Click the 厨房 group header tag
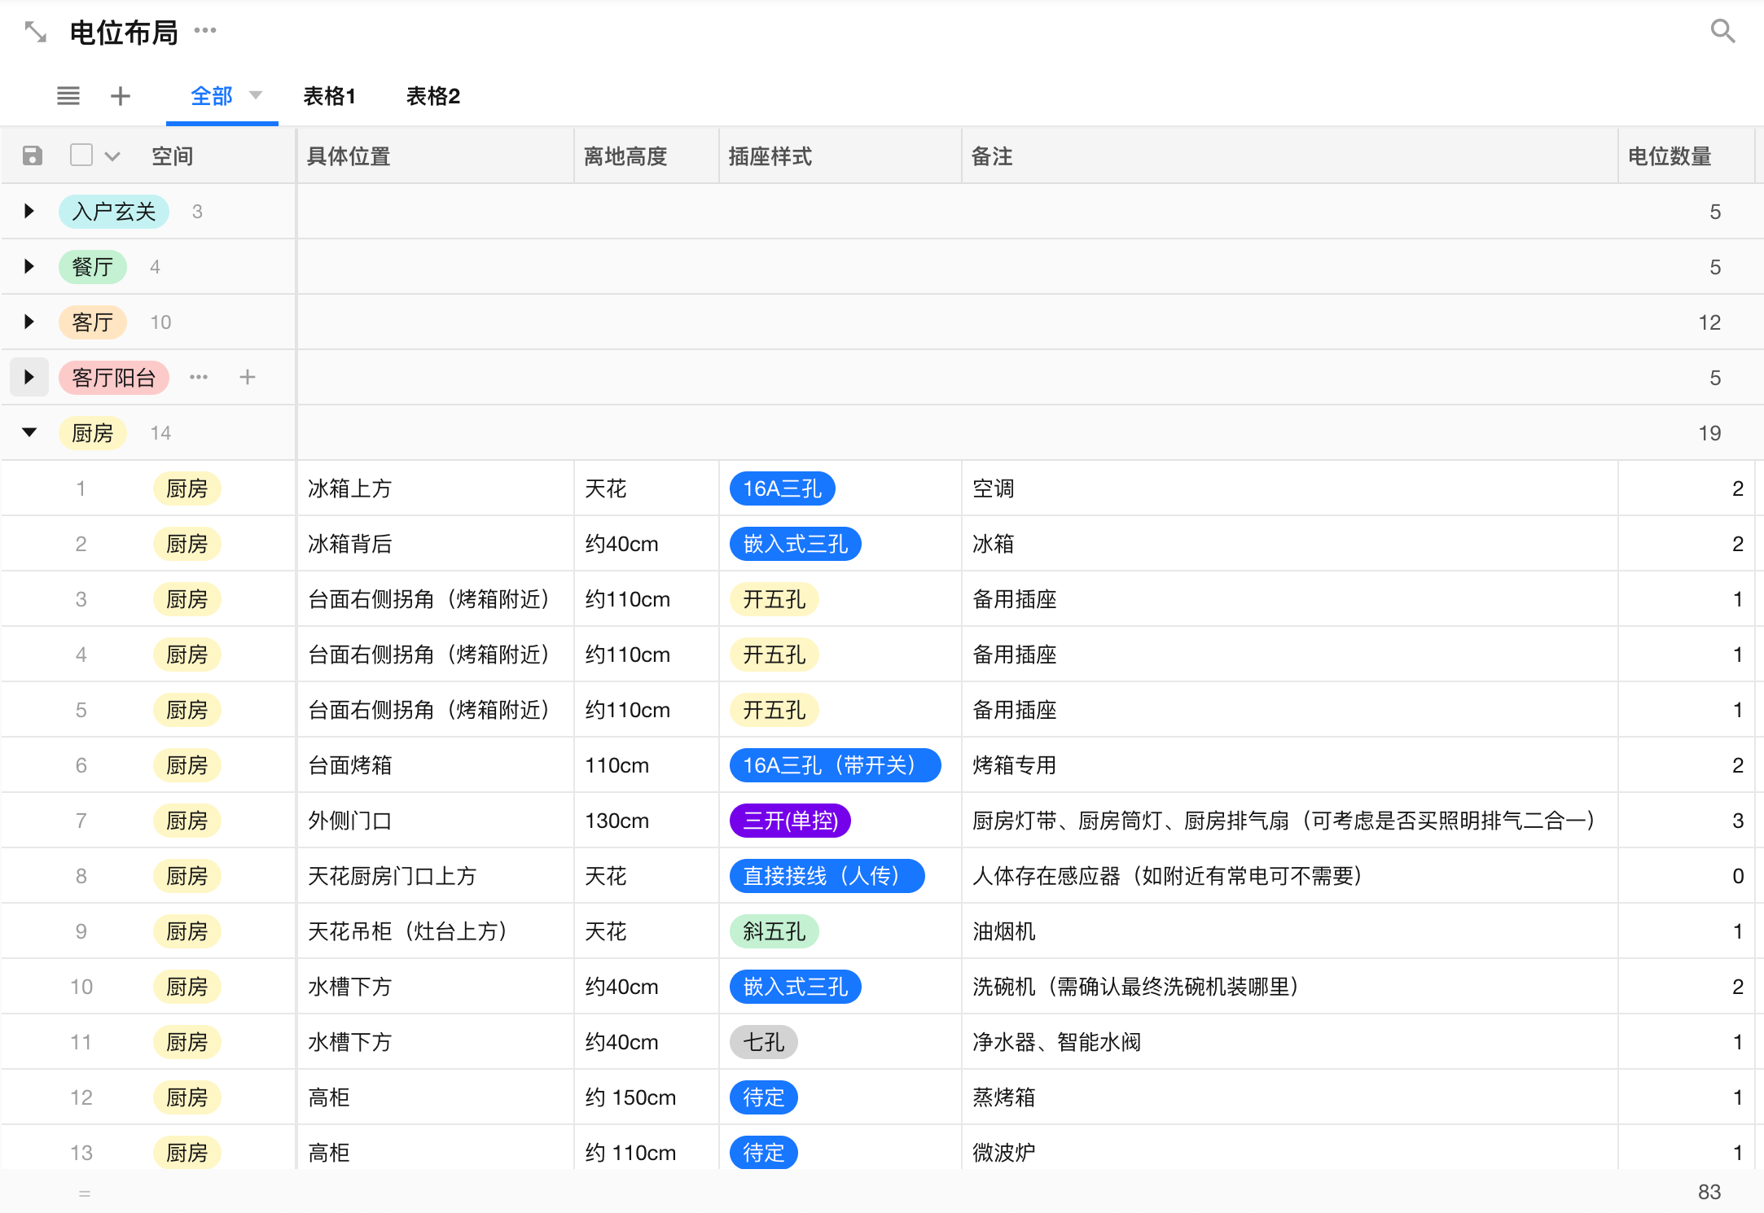The height and width of the screenshot is (1213, 1764). [x=93, y=433]
